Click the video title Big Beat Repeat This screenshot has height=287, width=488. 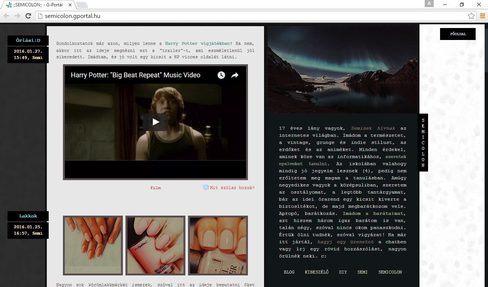[x=135, y=75]
